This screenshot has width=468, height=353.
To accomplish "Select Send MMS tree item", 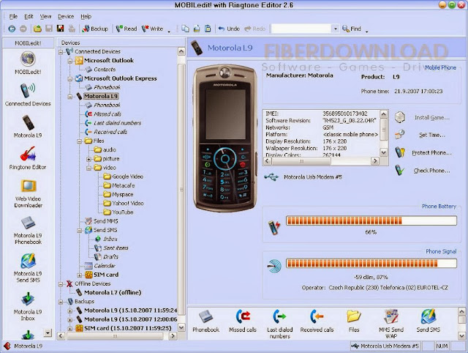I will [105, 221].
